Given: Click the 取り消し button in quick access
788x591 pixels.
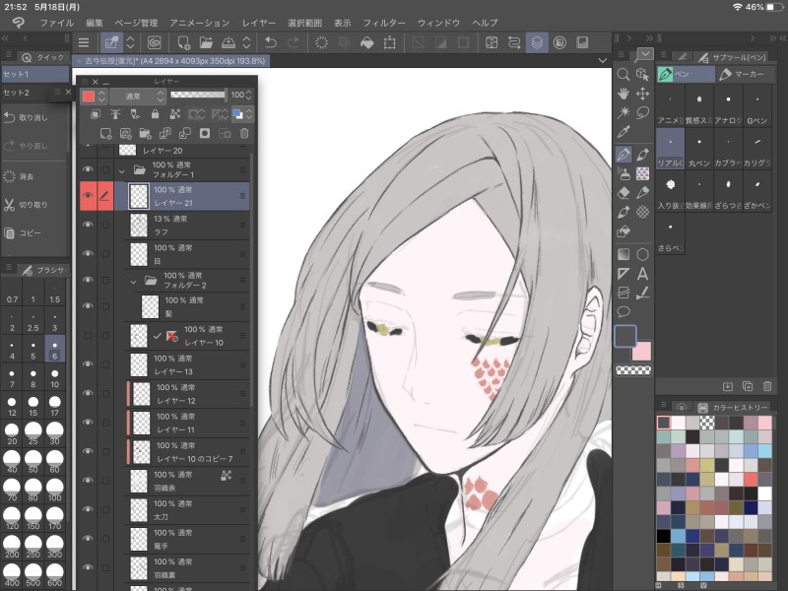Looking at the screenshot, I should [x=33, y=117].
